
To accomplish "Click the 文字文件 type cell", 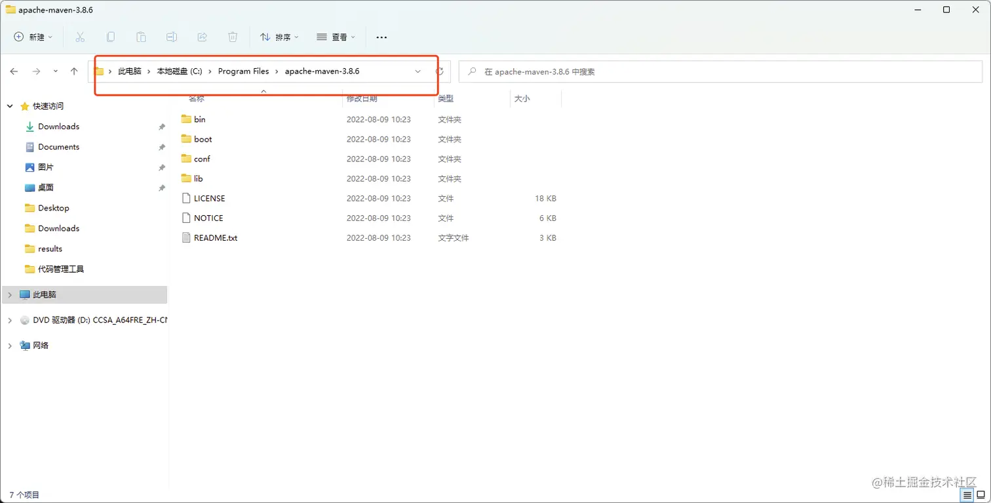I will [x=454, y=237].
